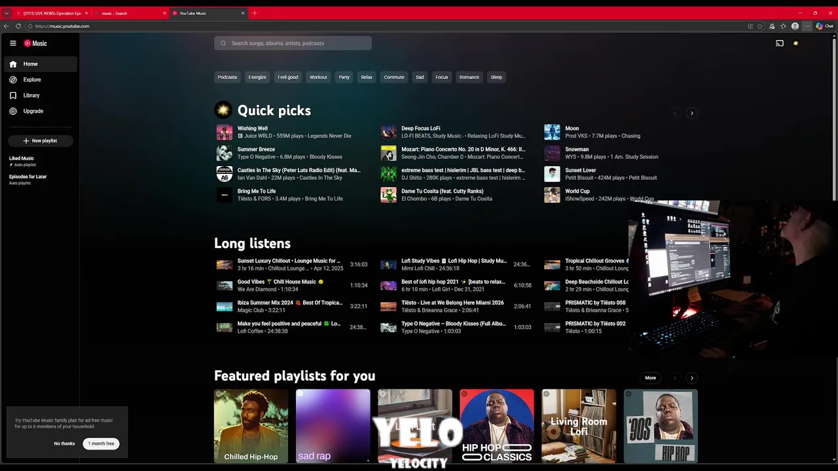Play Snowman thumbnail
Viewport: 838px width, 471px height.
pos(553,153)
